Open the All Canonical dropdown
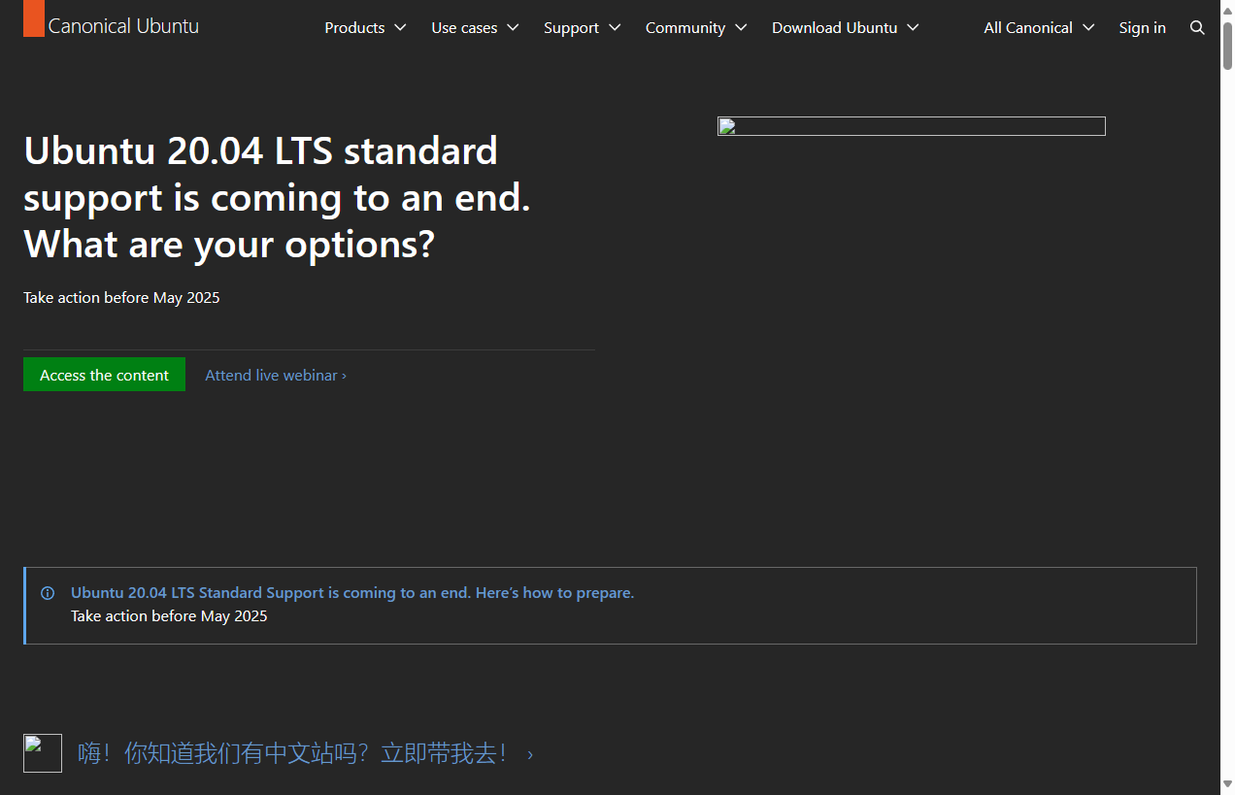Screen dimensions: 1235x795 pos(1038,28)
